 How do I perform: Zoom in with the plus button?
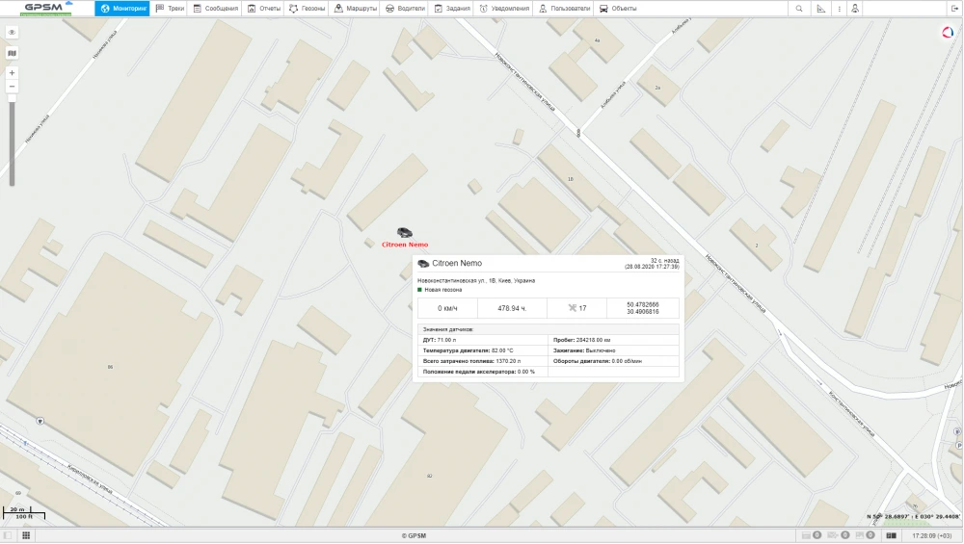click(13, 73)
